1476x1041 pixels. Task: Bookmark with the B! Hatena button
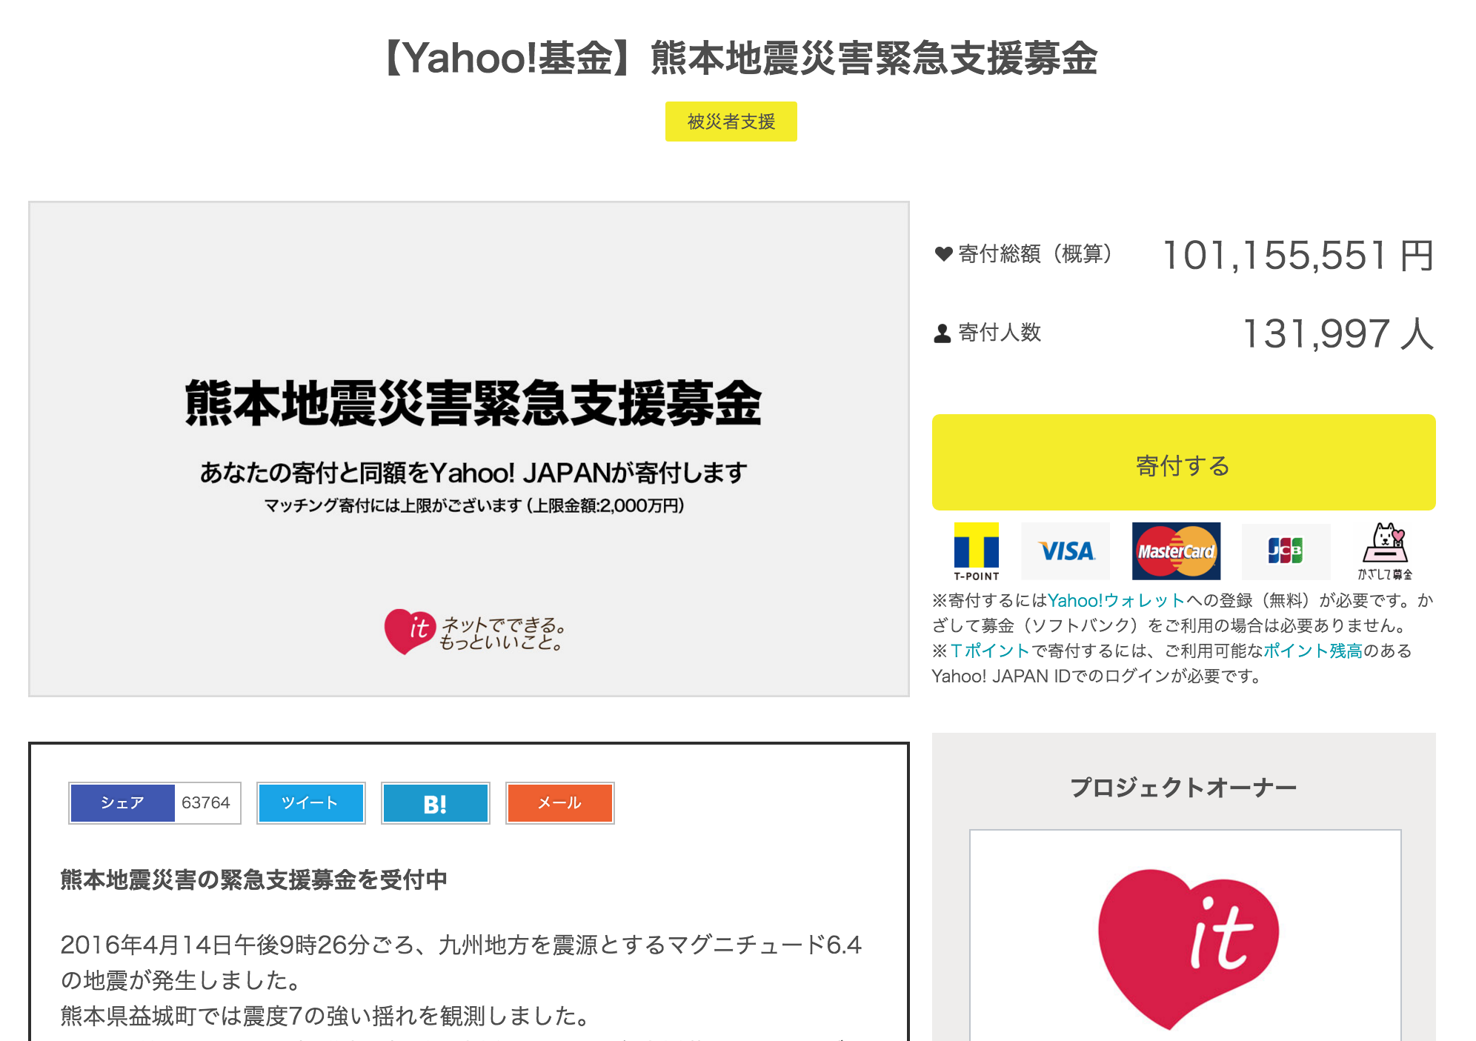(x=435, y=803)
